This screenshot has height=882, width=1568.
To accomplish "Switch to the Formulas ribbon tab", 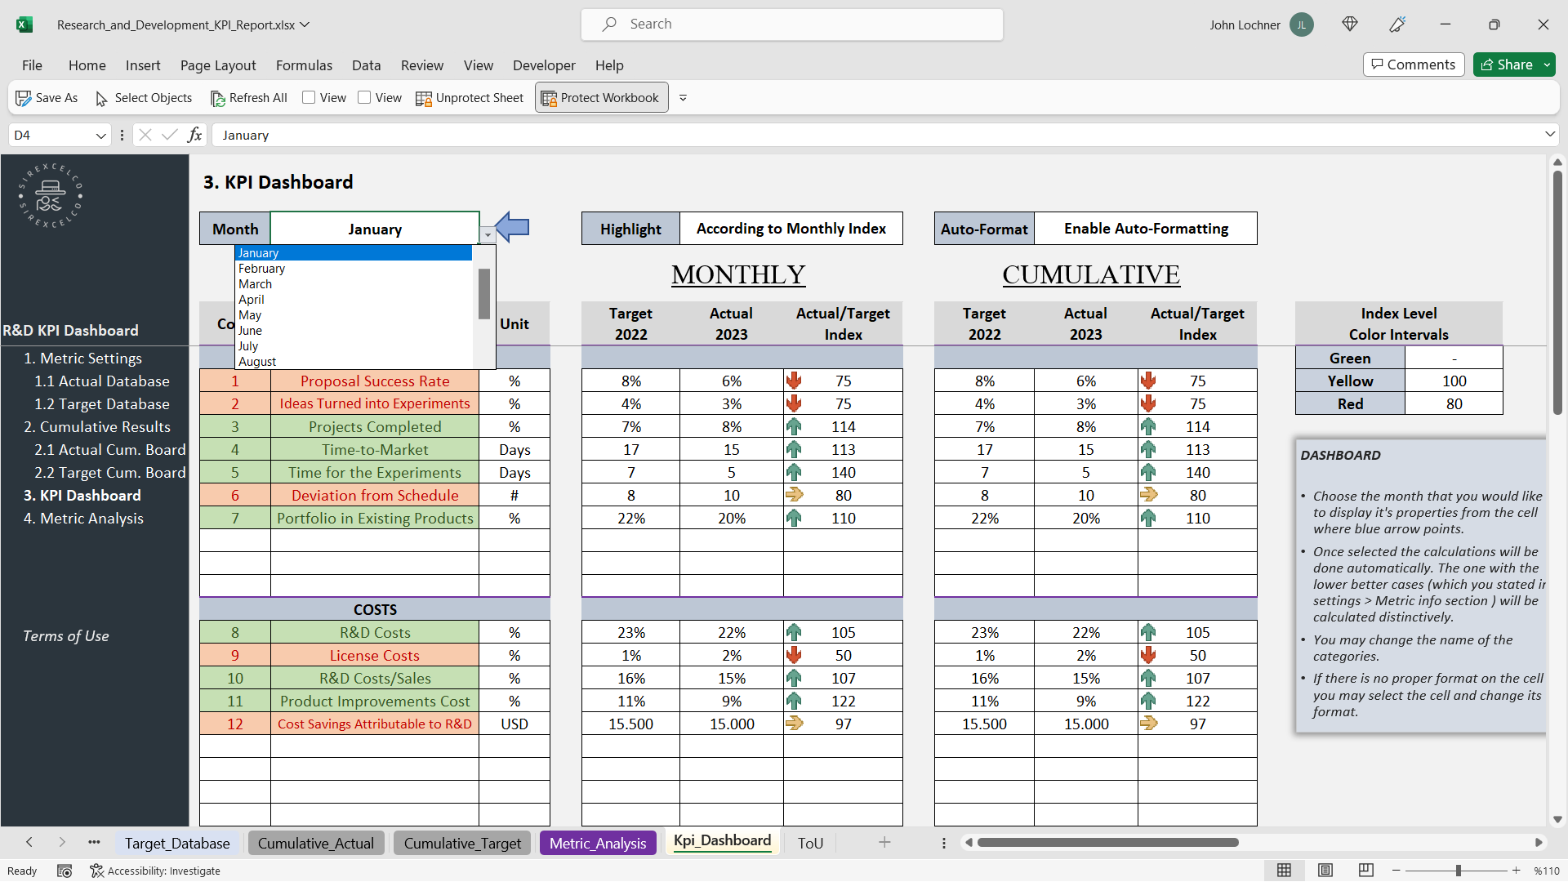I will (304, 65).
